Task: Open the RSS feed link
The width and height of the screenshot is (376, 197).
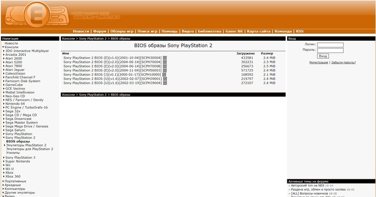Action: click(300, 31)
